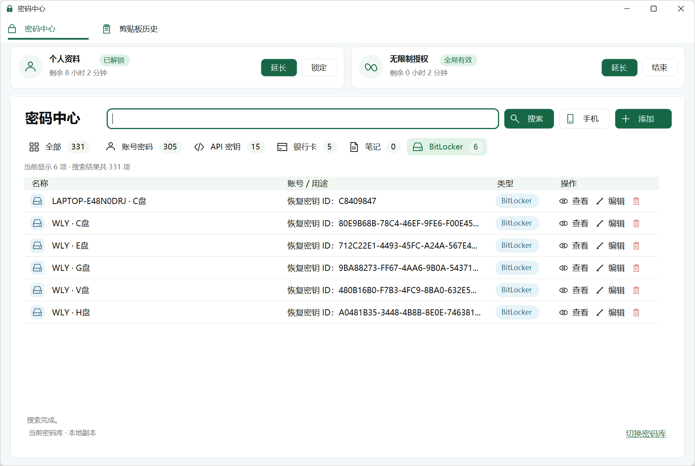Switch to the 剪贴板历史 tab
Viewport: 695px width, 466px height.
pos(130,29)
